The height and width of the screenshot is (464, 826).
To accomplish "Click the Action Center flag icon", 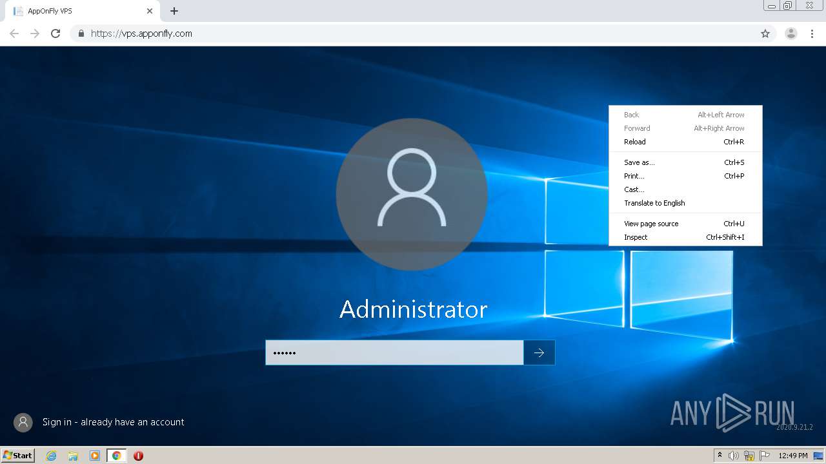I will click(765, 456).
